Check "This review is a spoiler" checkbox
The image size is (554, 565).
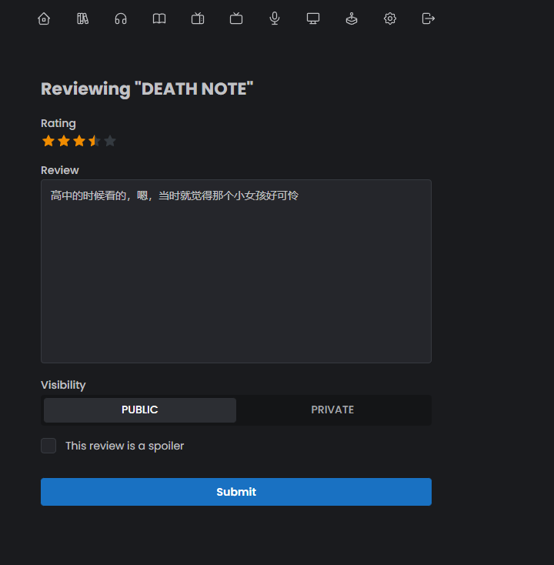click(48, 446)
